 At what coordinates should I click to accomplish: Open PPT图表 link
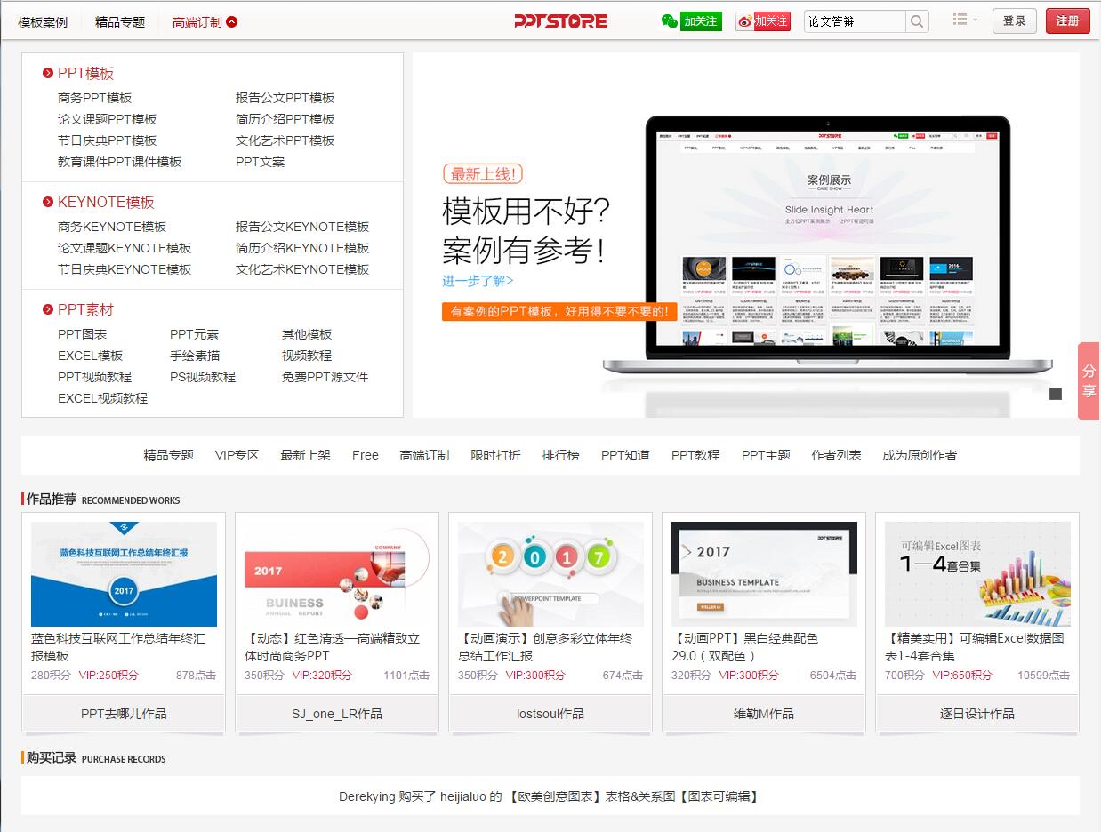pos(83,334)
